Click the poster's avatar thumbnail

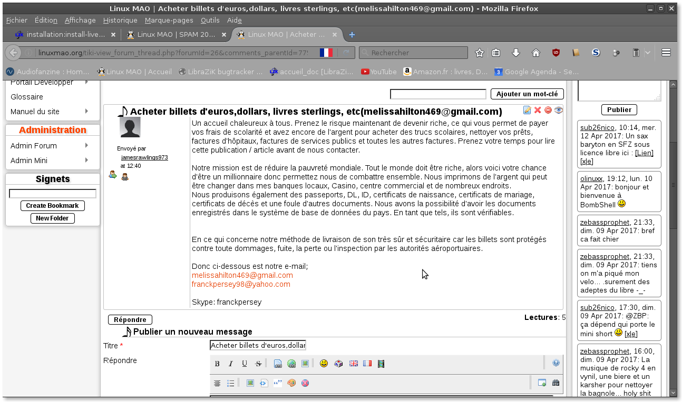(x=130, y=127)
